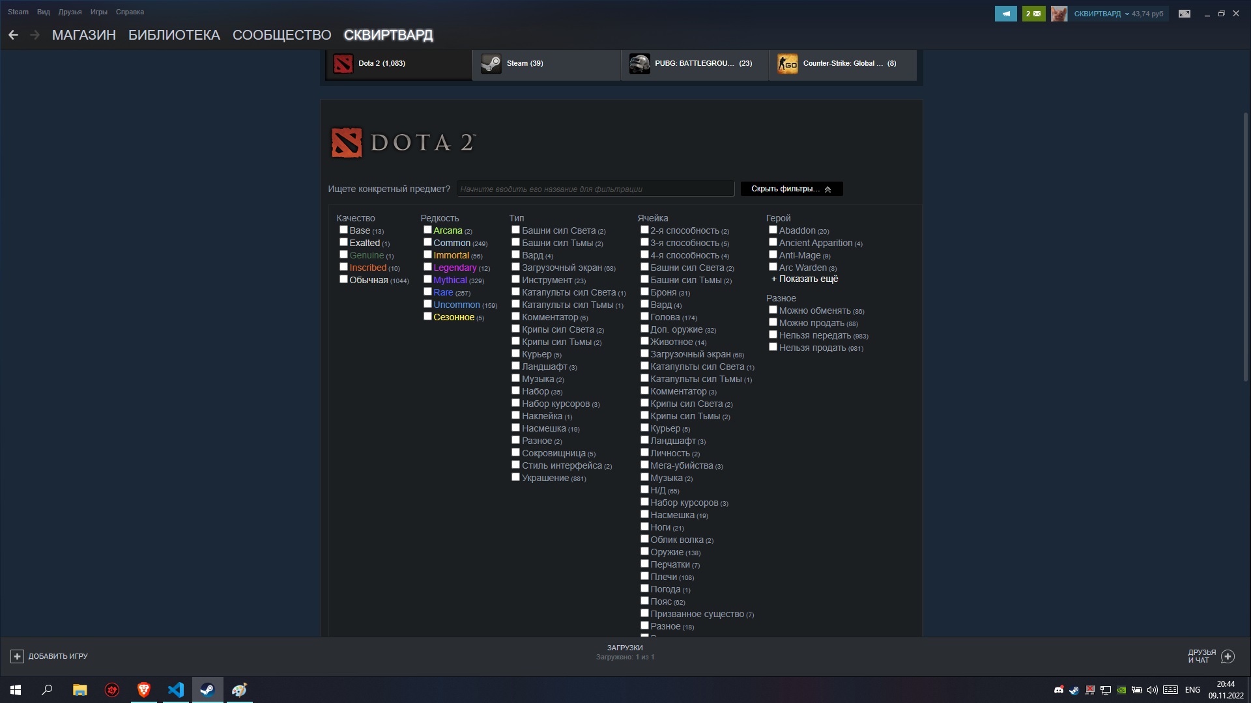Image resolution: width=1251 pixels, height=703 pixels.
Task: Enable the Inscribed quality filter
Action: click(343, 267)
